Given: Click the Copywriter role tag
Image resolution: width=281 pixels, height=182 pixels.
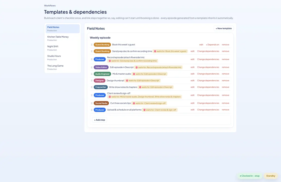Looking at the screenshot, I should pos(101,87).
